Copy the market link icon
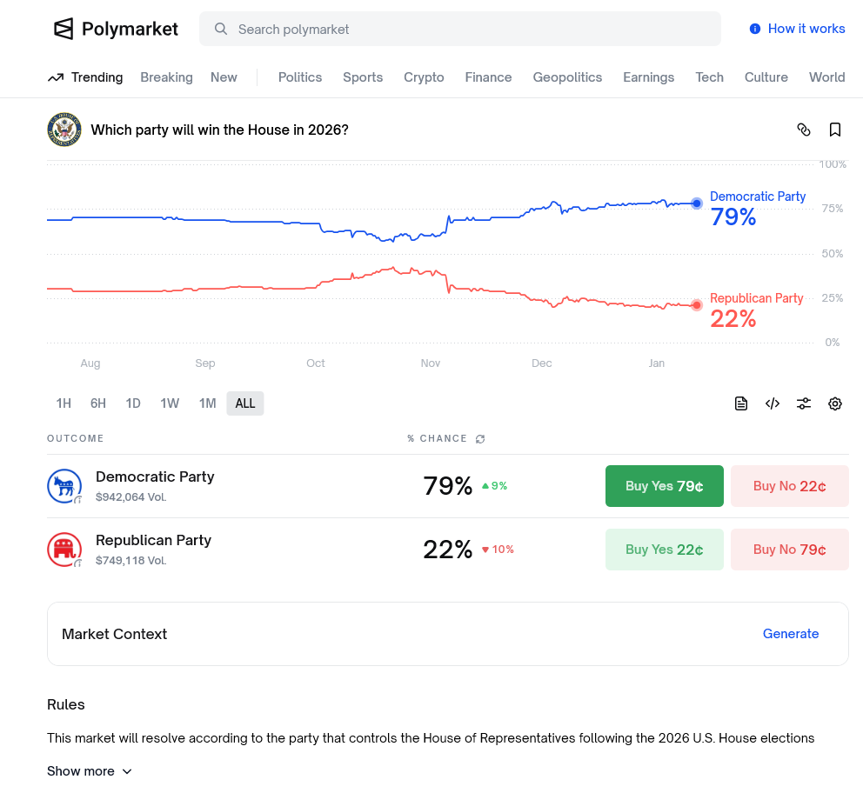Viewport: 863px width, 793px height. [804, 130]
